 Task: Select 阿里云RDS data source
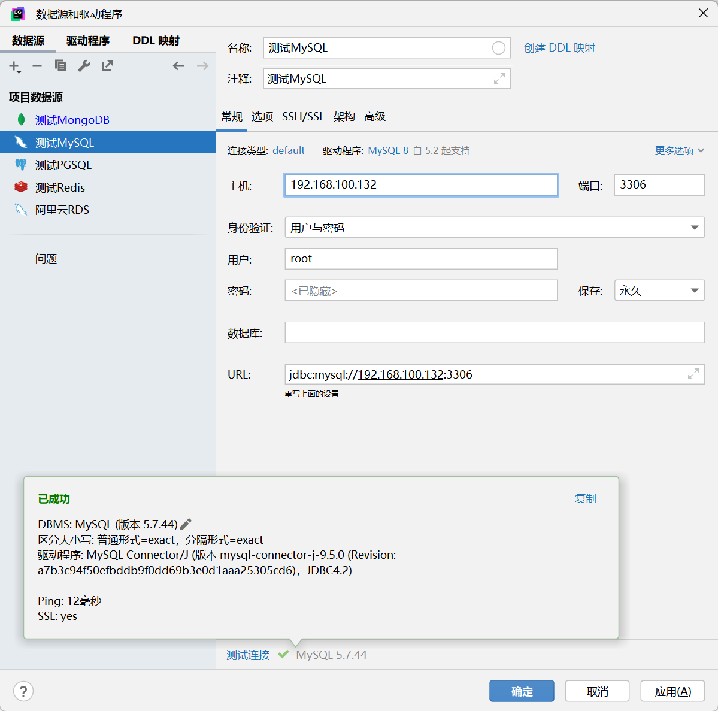click(x=108, y=210)
